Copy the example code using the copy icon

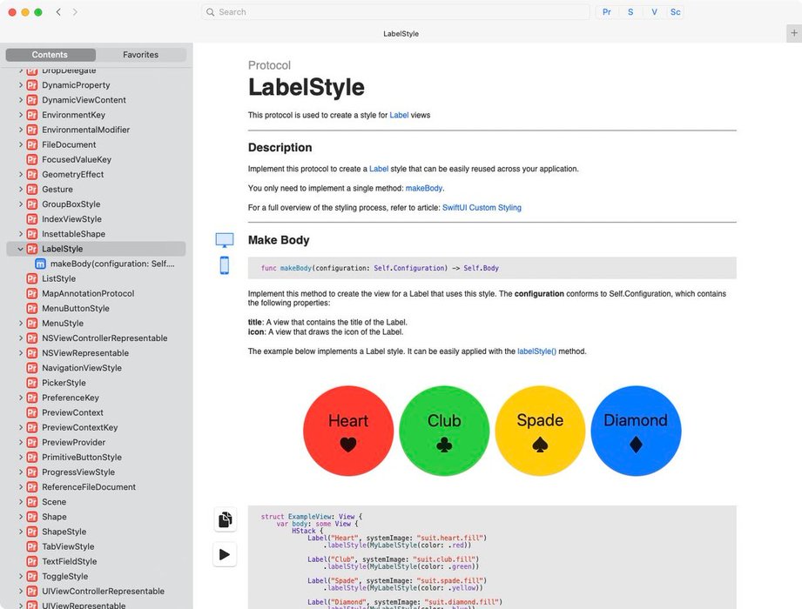(x=225, y=519)
